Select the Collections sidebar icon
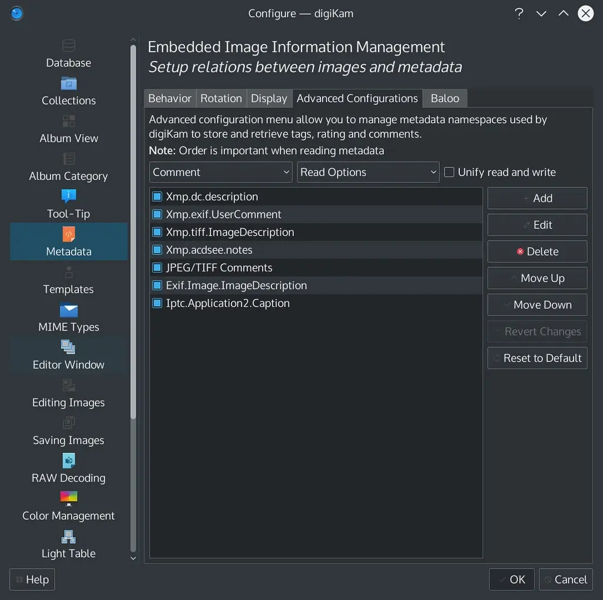603x600 pixels. pos(68,91)
